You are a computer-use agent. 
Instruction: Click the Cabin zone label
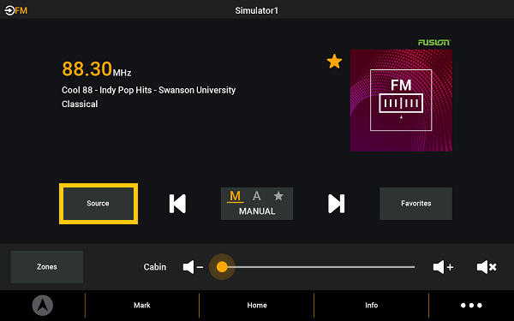click(x=155, y=267)
